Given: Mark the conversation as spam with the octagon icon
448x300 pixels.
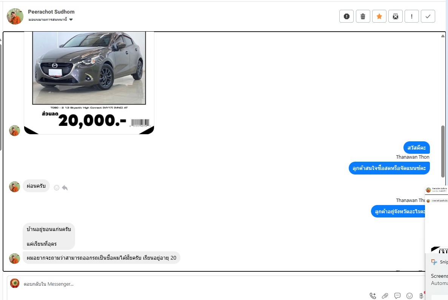Looking at the screenshot, I should 346,16.
